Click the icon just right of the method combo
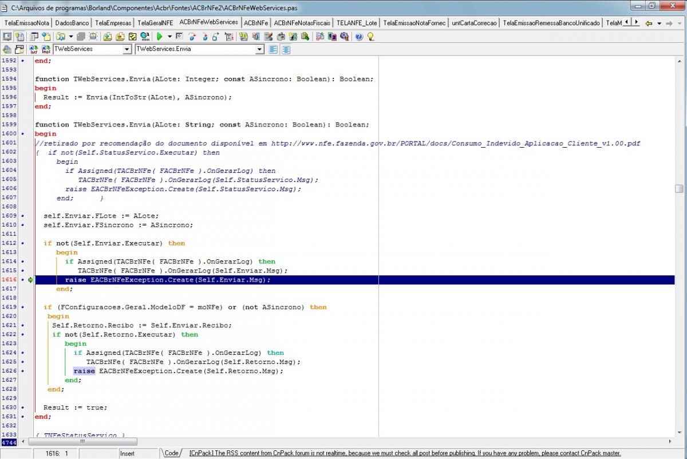Screen dimensions: 687x459 coord(273,49)
